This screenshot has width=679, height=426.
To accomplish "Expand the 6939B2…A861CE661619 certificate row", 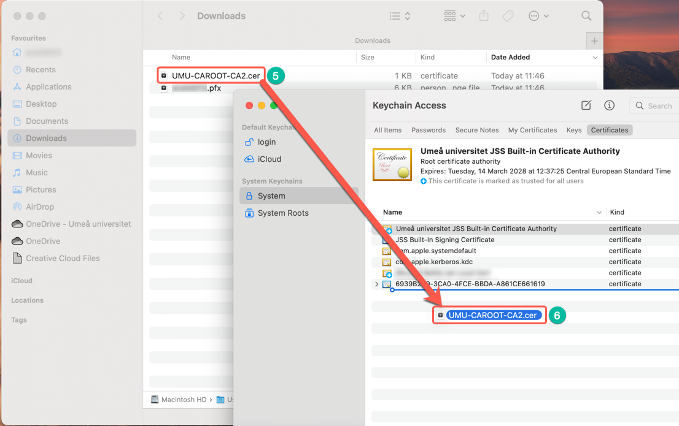I will pos(376,284).
